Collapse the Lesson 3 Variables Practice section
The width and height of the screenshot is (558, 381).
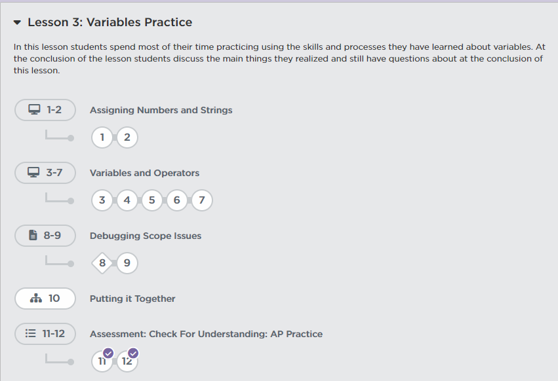18,23
